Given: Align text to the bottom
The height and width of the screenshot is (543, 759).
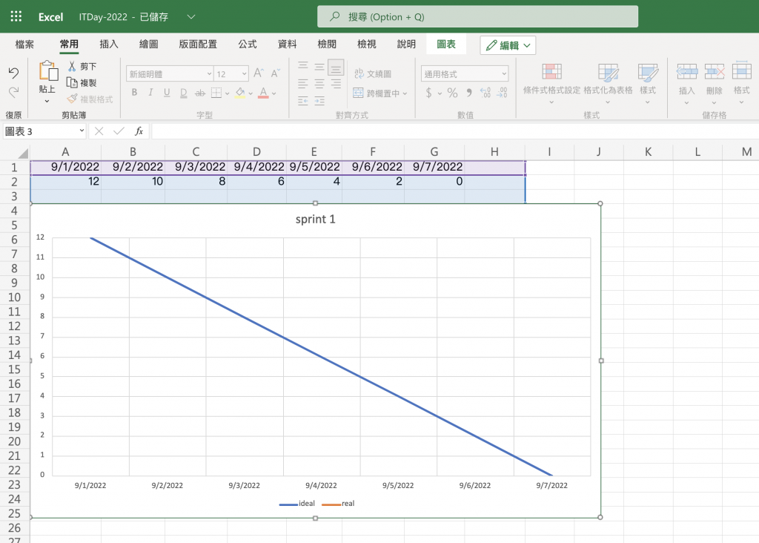Looking at the screenshot, I should 336,68.
